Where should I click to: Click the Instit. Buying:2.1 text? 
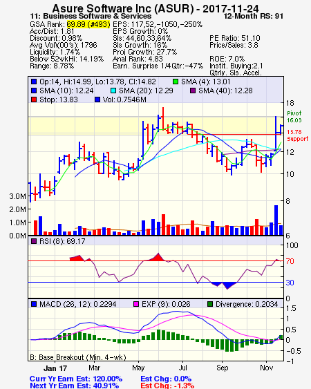236,66
